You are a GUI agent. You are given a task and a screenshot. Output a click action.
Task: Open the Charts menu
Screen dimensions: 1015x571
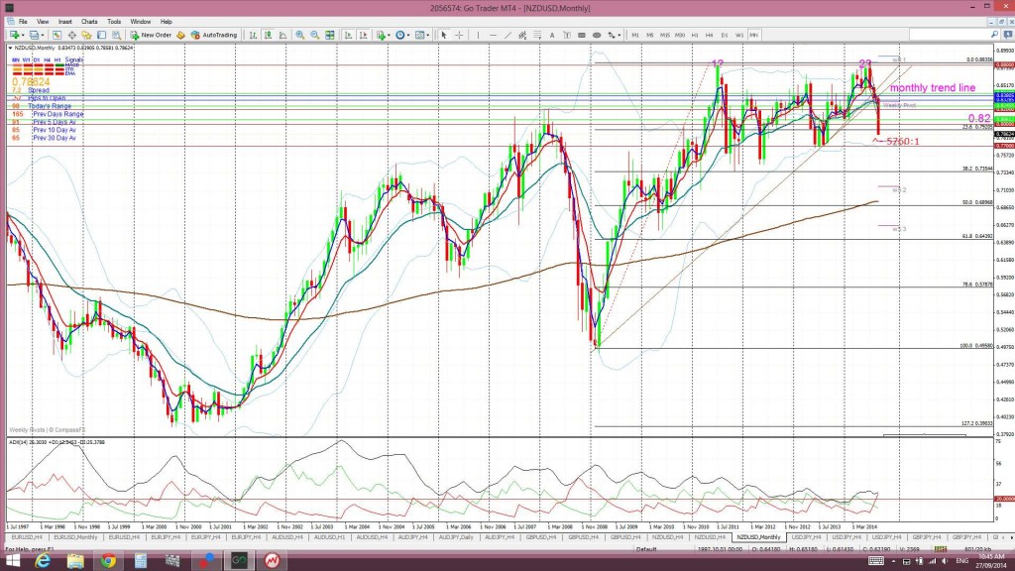tap(89, 22)
